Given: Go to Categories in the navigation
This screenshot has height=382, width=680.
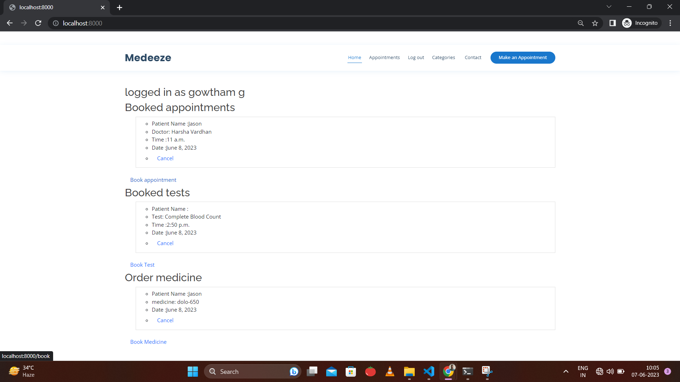Looking at the screenshot, I should (x=443, y=58).
